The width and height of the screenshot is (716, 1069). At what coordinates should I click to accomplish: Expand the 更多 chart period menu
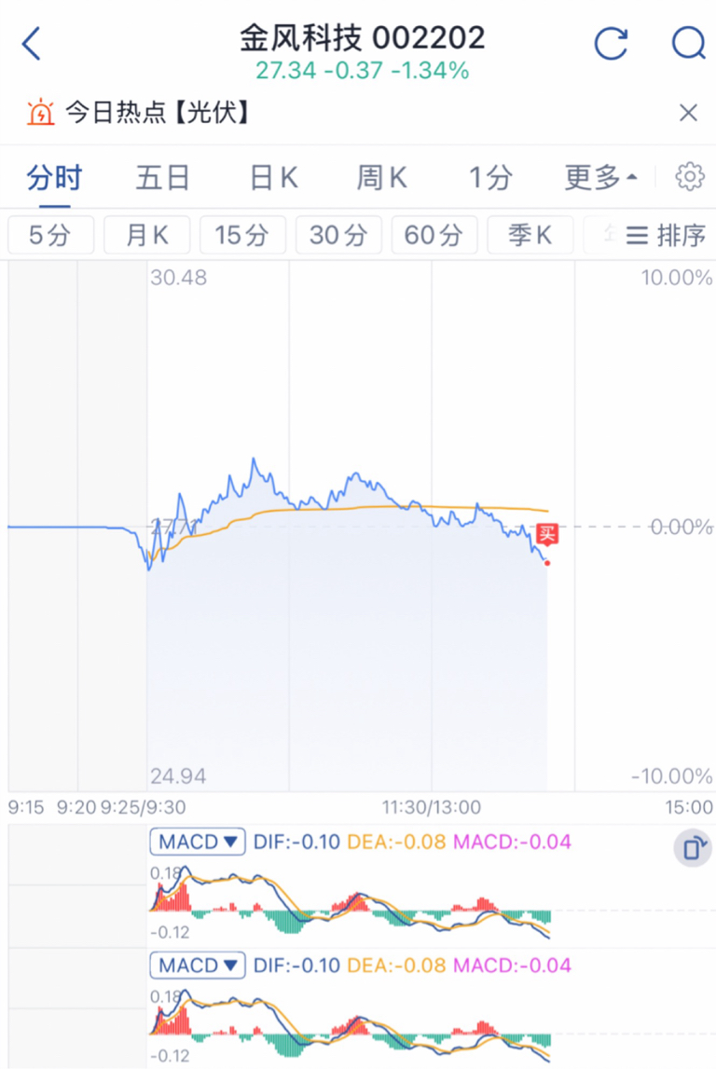point(600,177)
